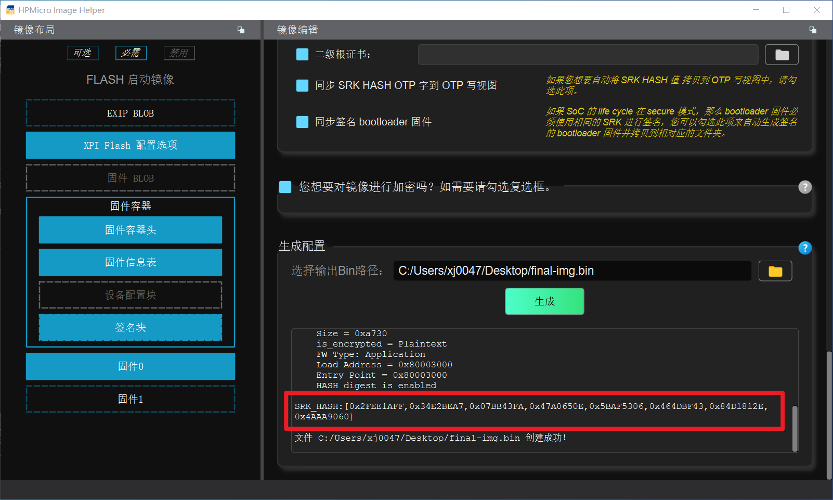The height and width of the screenshot is (500, 833).
Task: Click the folder icon beside 二级根证书 field
Action: pyautogui.click(x=782, y=55)
